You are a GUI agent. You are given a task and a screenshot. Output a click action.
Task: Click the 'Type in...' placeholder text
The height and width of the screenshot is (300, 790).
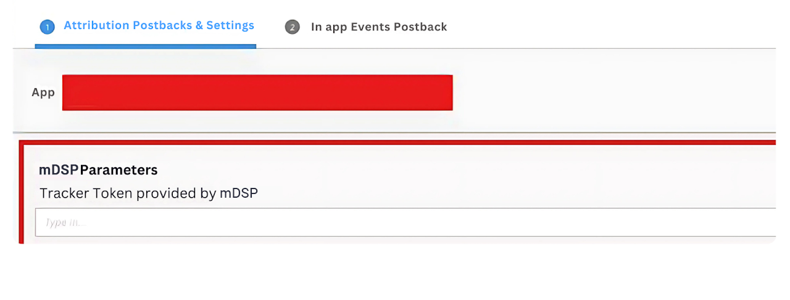coord(65,222)
